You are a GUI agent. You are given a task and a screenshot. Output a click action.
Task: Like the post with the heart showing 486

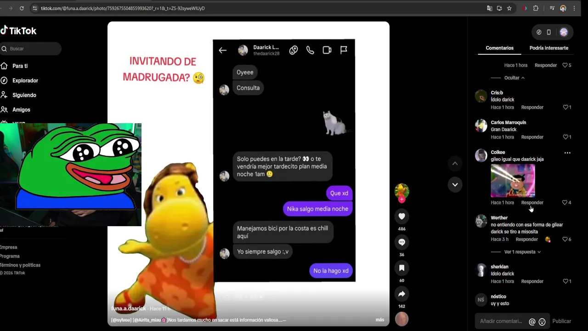(x=401, y=217)
